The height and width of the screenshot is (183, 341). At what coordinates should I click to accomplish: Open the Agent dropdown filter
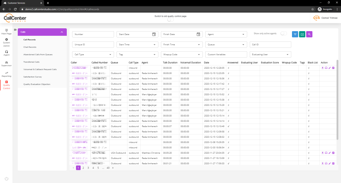tap(226, 34)
